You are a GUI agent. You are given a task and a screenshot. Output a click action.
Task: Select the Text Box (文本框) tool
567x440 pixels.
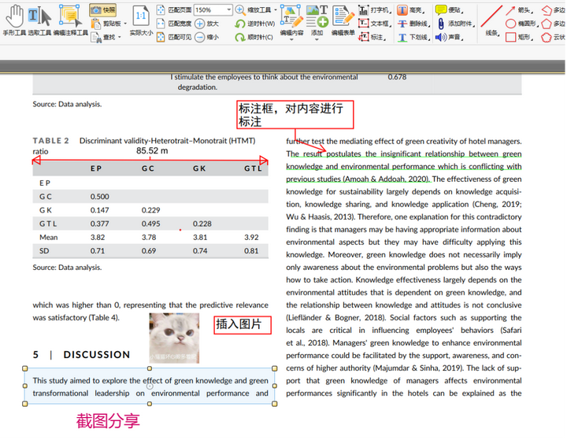pyautogui.click(x=375, y=24)
